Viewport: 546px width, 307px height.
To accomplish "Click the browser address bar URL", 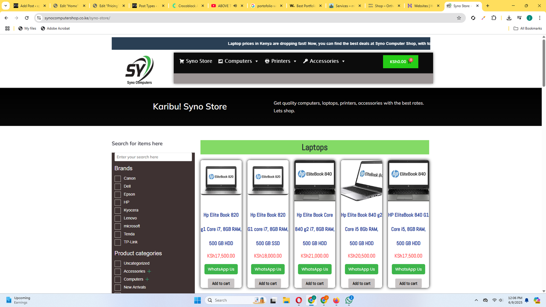I will point(77,18).
